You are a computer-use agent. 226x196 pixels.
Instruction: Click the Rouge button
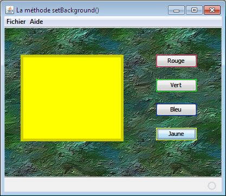pyautogui.click(x=176, y=61)
